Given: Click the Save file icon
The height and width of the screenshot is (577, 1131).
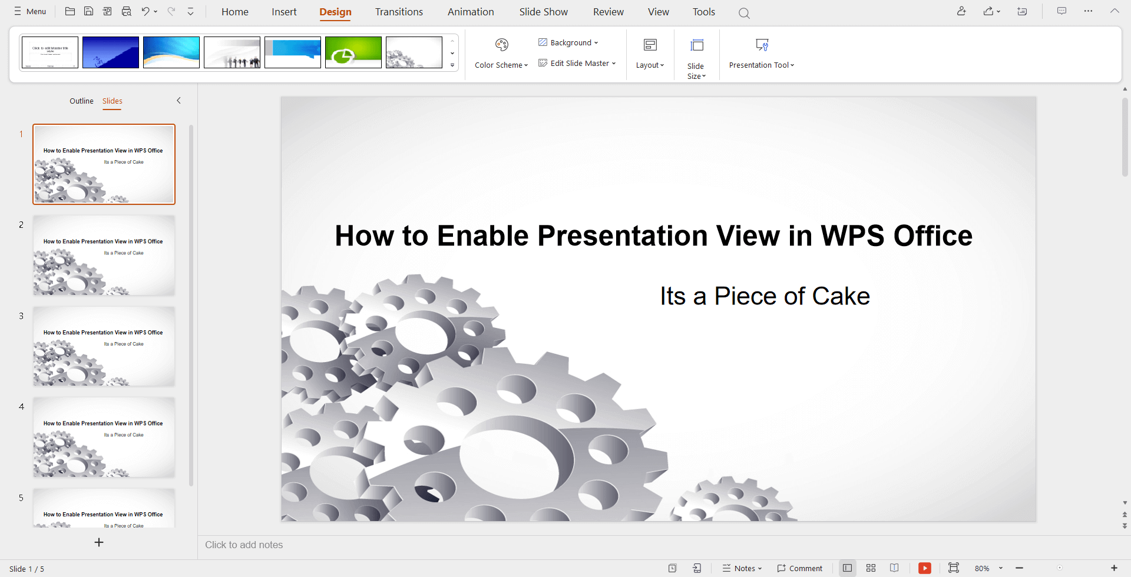Looking at the screenshot, I should click(x=88, y=11).
